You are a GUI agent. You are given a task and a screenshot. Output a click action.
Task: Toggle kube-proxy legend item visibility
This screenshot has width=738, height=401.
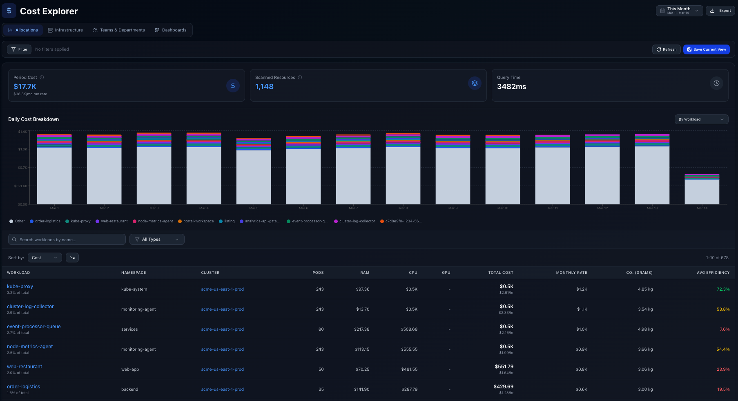(78, 221)
